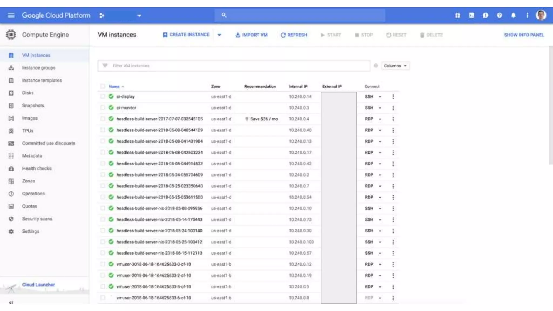Click the search magnifier icon

coord(224,15)
